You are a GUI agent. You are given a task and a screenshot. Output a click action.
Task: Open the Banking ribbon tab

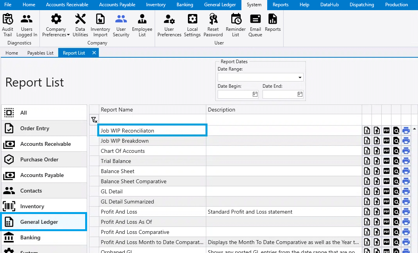point(185,5)
